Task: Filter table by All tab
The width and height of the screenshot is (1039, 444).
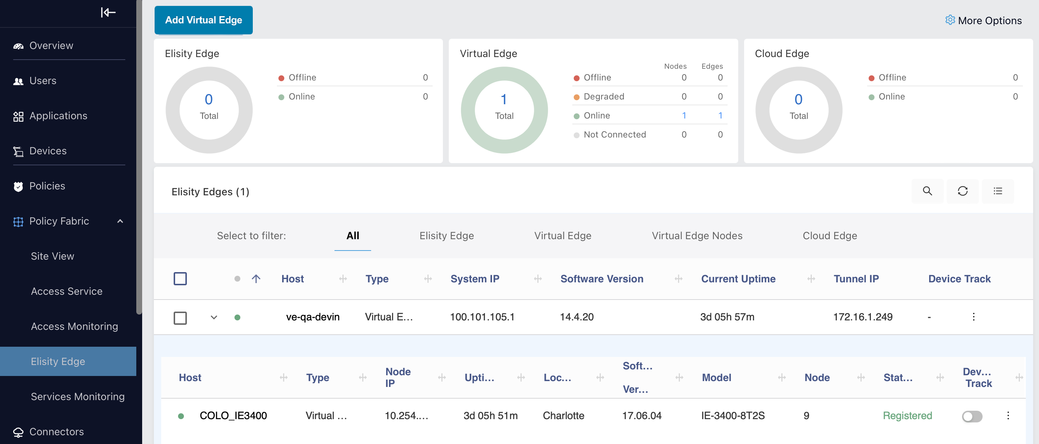Action: point(352,236)
